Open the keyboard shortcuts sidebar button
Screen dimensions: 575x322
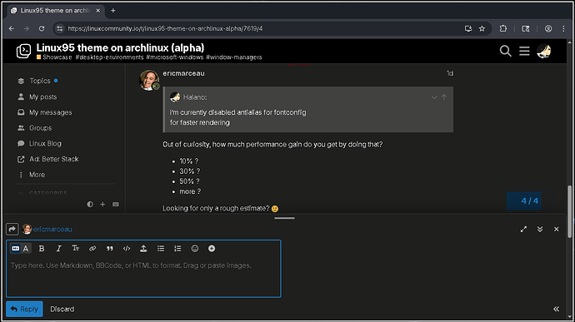click(x=116, y=205)
